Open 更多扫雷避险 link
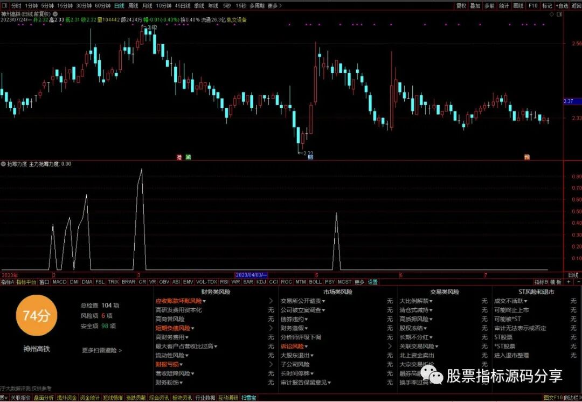The image size is (582, 402). 102,350
